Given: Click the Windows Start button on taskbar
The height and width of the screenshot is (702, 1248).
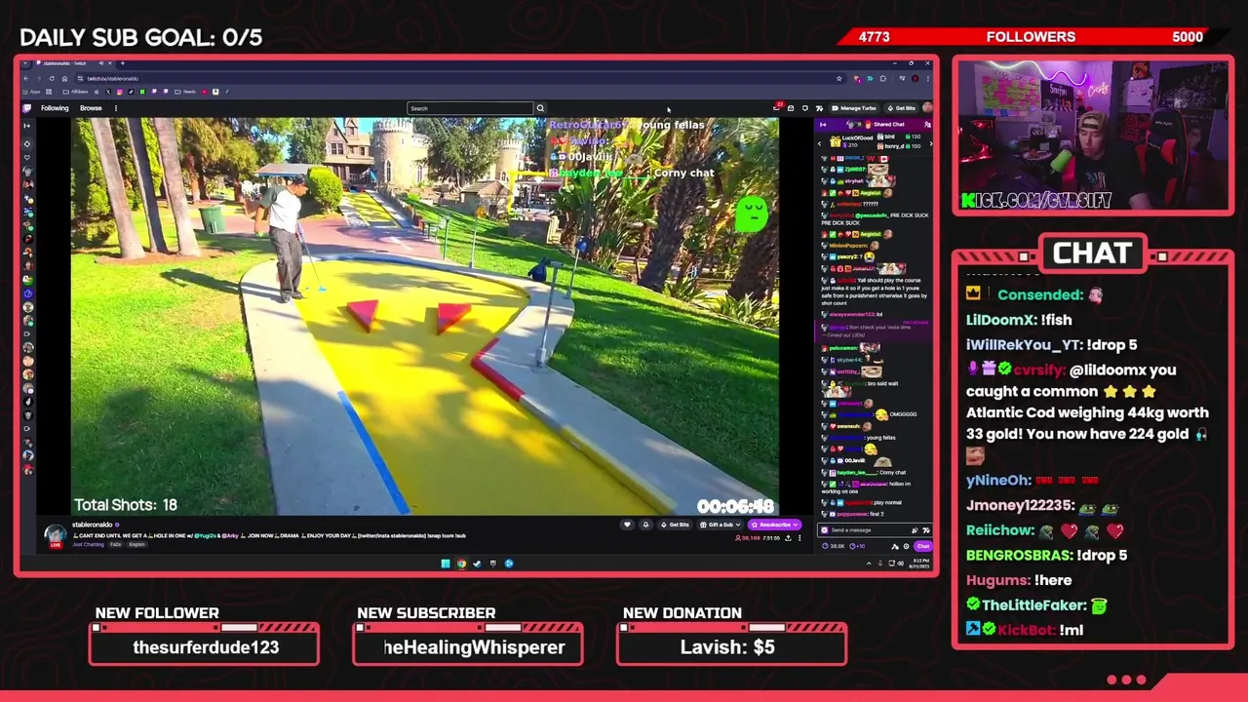Looking at the screenshot, I should [446, 564].
